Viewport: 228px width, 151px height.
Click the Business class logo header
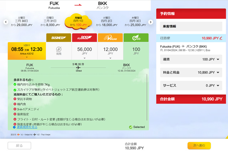59,38
